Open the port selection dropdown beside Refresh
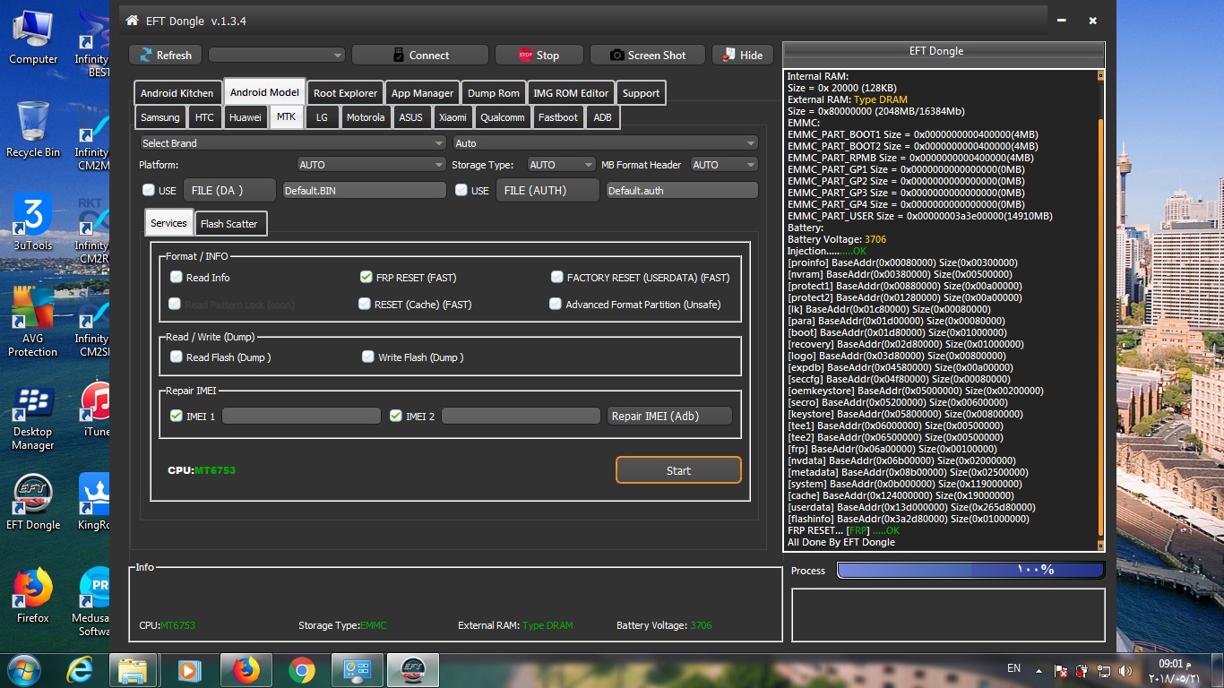 click(x=277, y=55)
